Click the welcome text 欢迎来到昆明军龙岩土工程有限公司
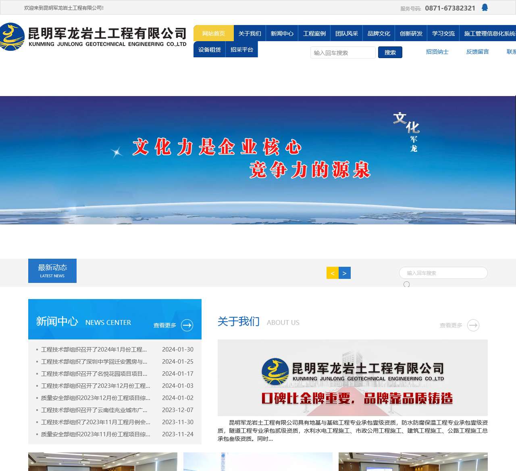The height and width of the screenshot is (471, 516). click(64, 8)
